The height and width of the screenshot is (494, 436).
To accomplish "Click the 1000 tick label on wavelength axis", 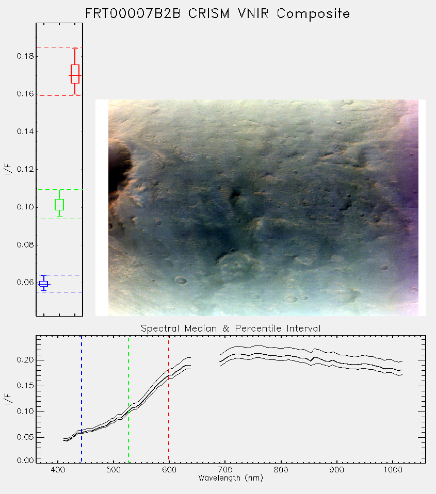I will tap(393, 470).
